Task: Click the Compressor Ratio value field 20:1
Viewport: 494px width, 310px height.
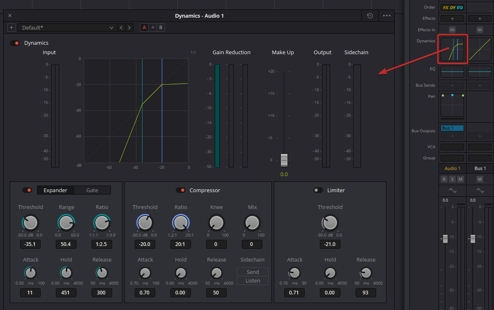Action: 181,244
